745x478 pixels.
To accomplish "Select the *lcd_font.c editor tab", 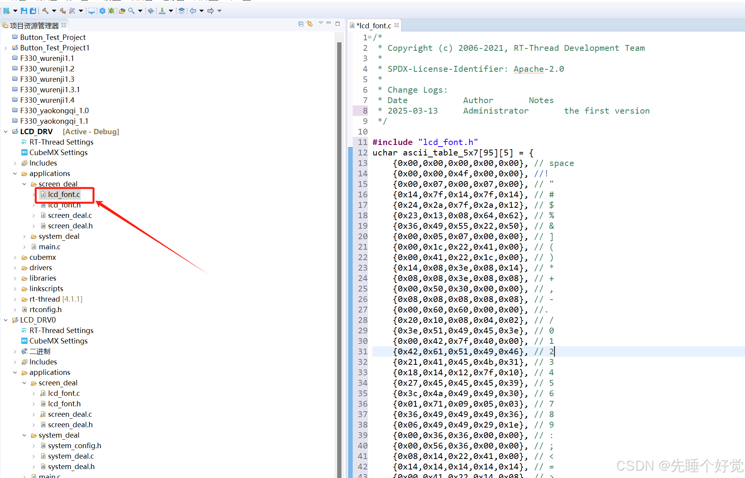I will (374, 26).
